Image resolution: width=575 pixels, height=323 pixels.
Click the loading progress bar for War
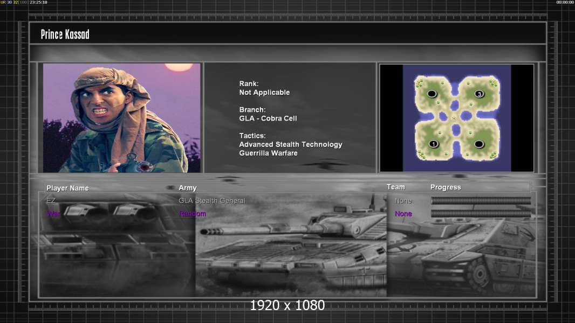[481, 214]
